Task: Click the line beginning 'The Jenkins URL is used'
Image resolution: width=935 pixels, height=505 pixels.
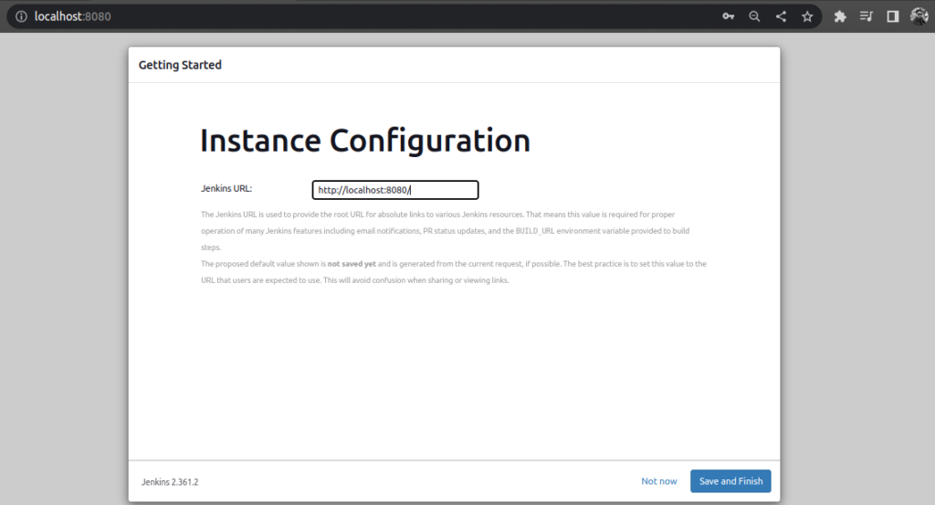Action: [x=437, y=215]
